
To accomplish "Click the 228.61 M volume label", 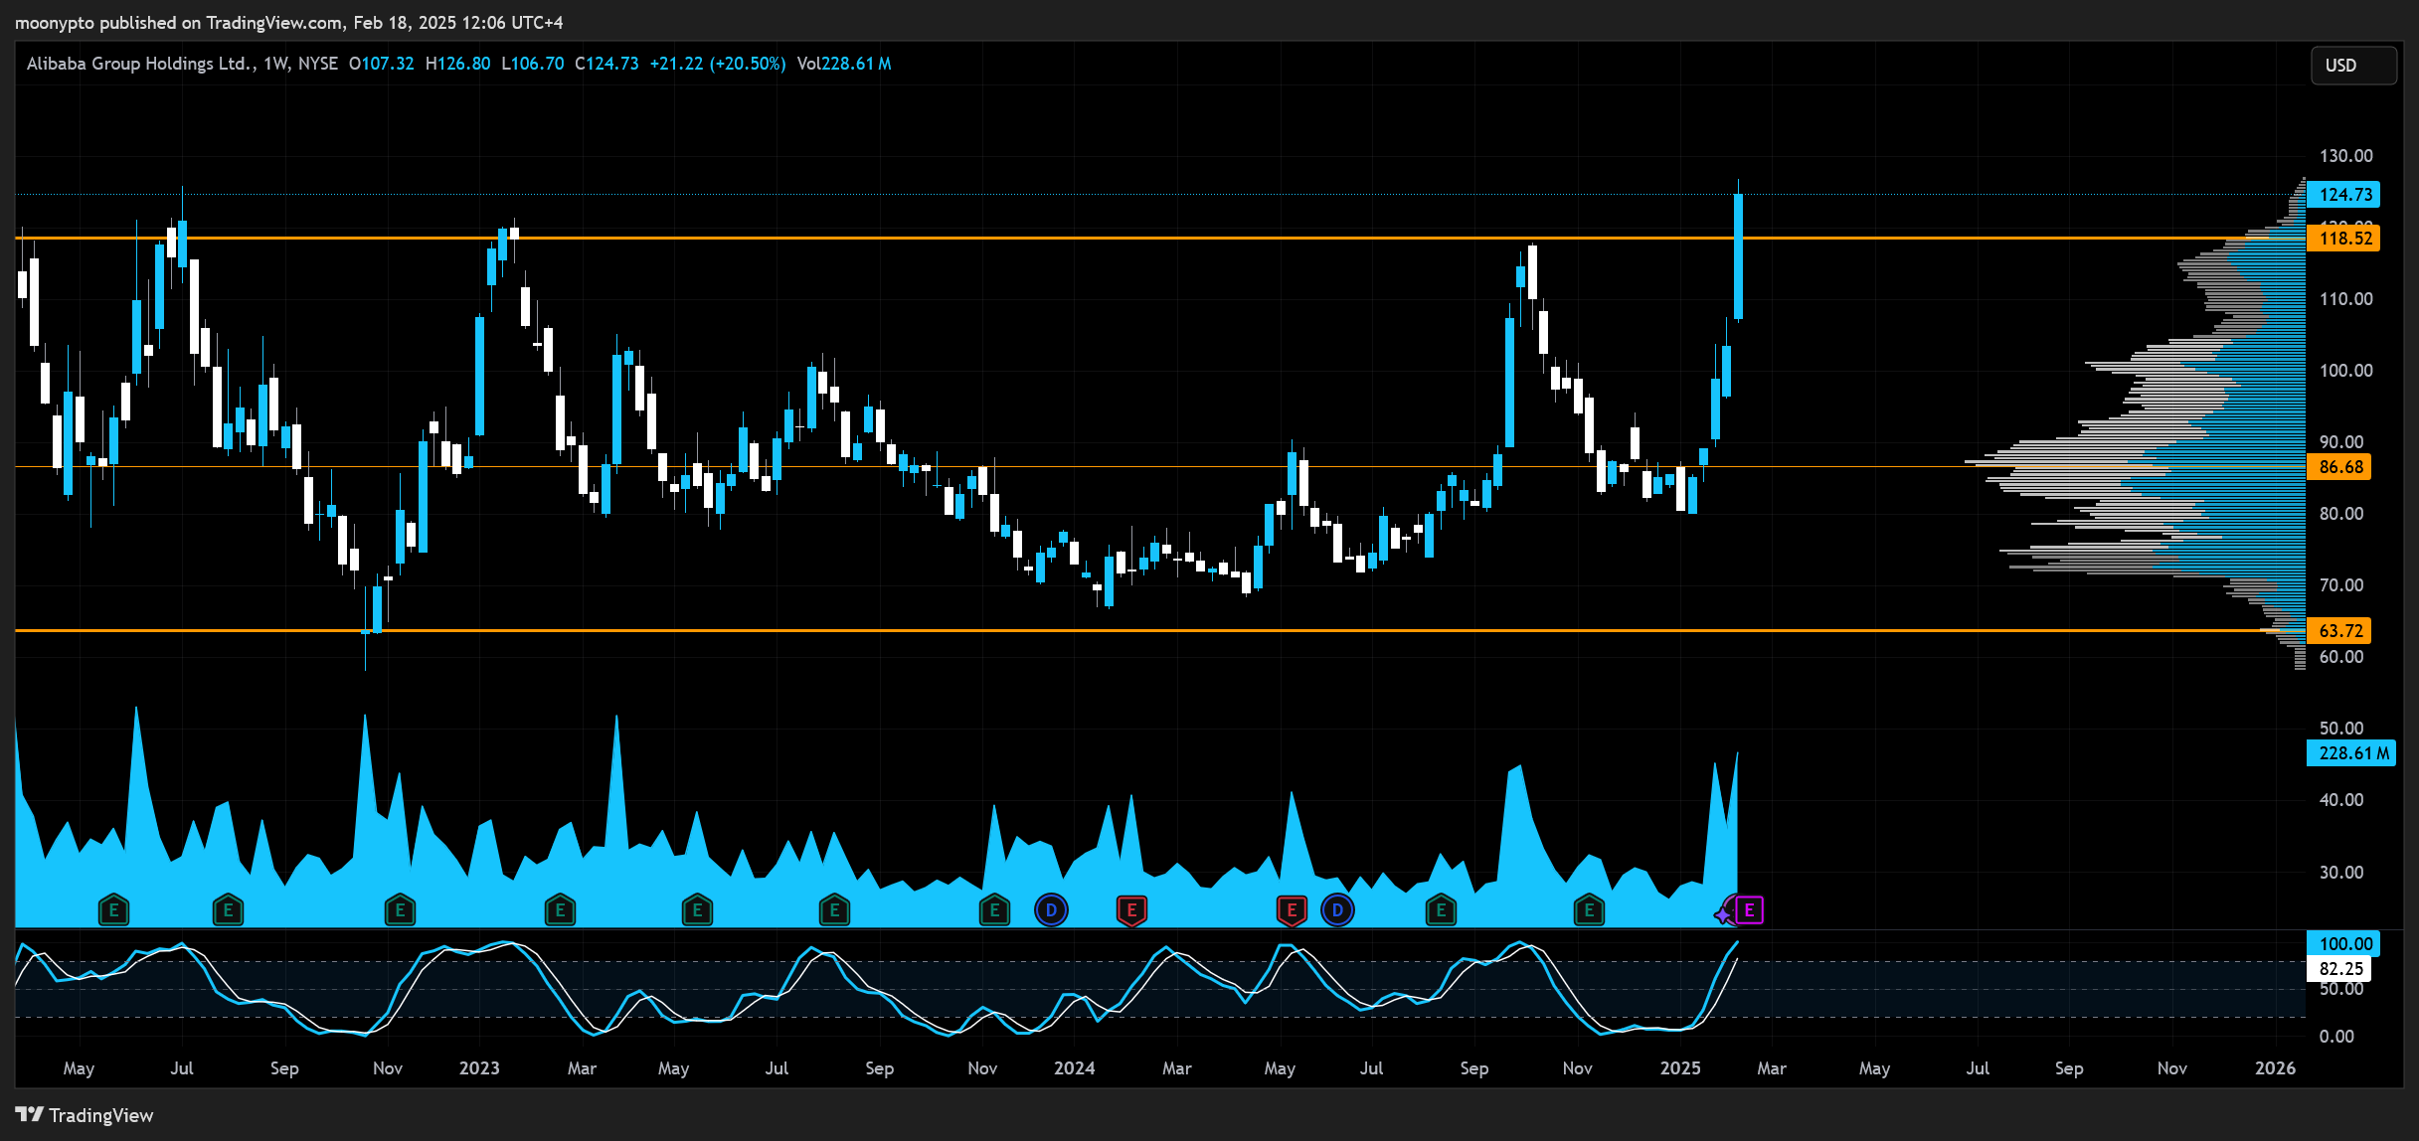I will pos(2351,753).
